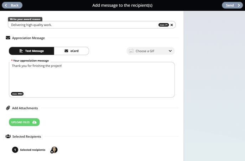
Task: Expand GIF list via the chevron arrow
Action: coord(170,51)
